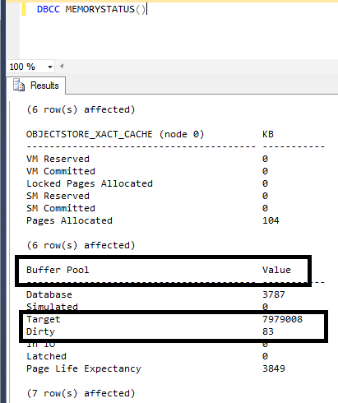
Task: Click the Value column header
Action: (276, 270)
